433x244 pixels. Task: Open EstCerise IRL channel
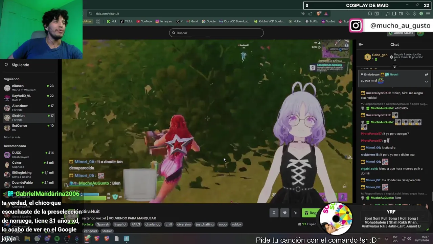pyautogui.click(x=29, y=127)
